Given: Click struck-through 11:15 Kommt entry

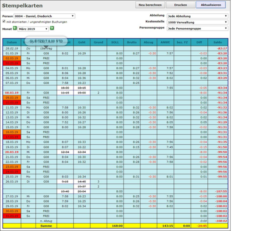Looking at the screenshot, I should (65, 93).
